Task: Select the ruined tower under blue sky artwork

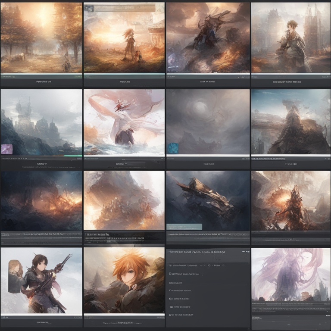Action: point(291,122)
